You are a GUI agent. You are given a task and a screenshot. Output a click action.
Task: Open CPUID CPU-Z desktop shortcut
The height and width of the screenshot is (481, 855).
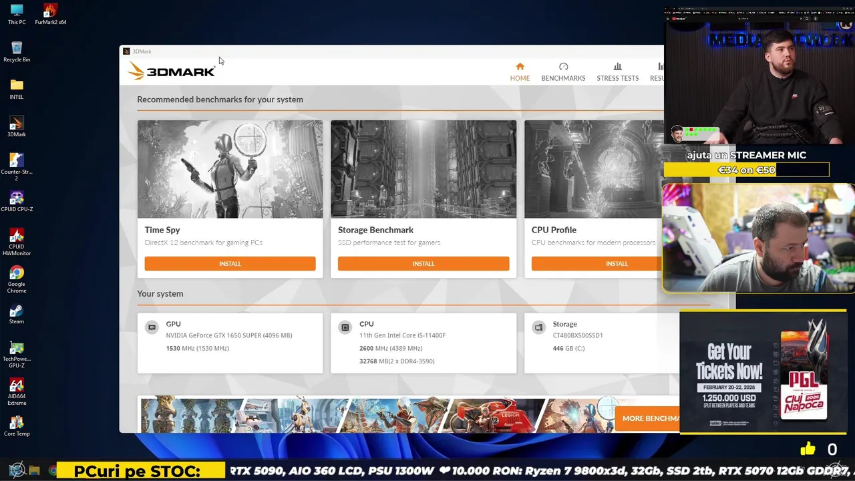17,202
